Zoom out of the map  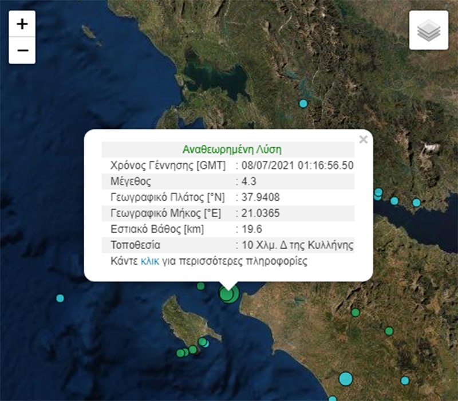(x=22, y=50)
